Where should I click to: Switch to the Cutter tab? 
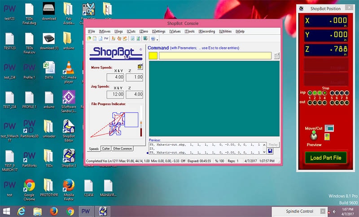[106, 149]
